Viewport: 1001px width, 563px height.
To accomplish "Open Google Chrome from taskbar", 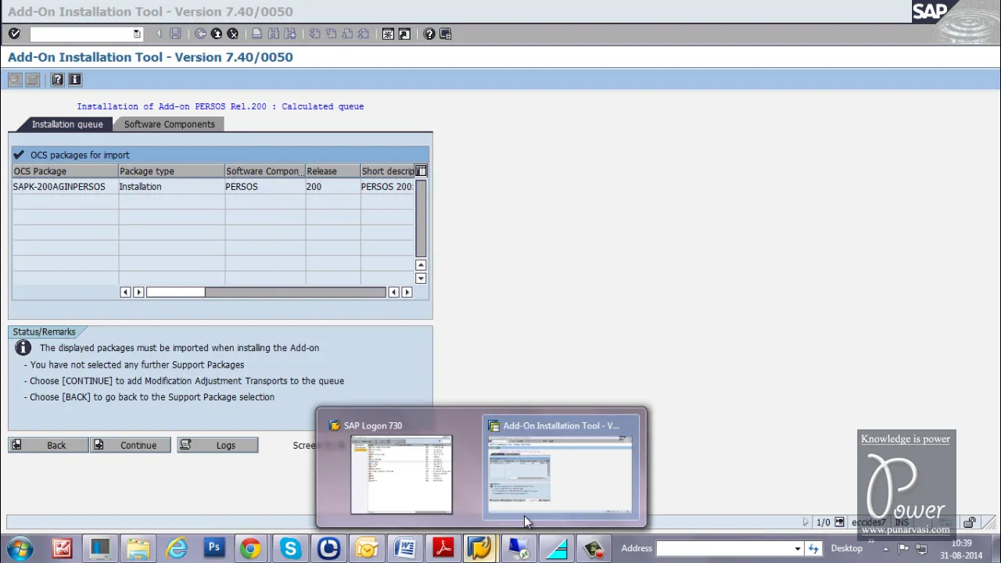I will [250, 548].
